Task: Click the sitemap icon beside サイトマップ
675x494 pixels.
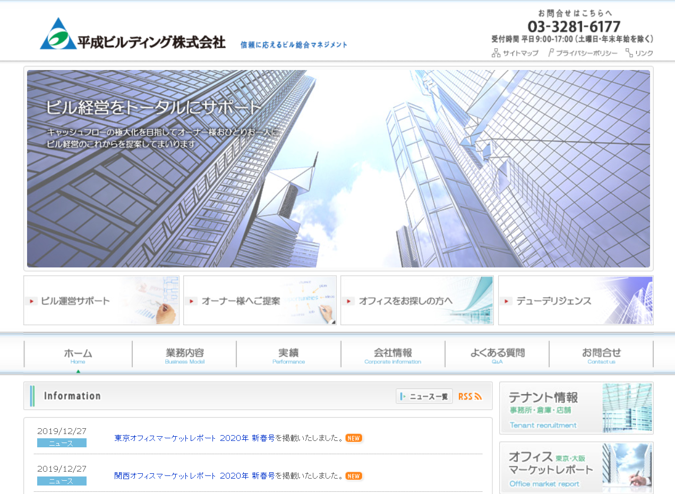Action: tap(496, 53)
